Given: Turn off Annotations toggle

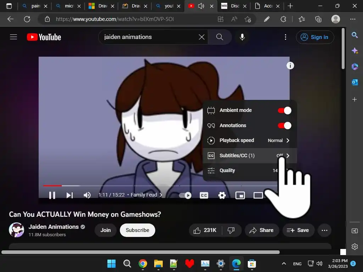Looking at the screenshot, I should [285, 126].
